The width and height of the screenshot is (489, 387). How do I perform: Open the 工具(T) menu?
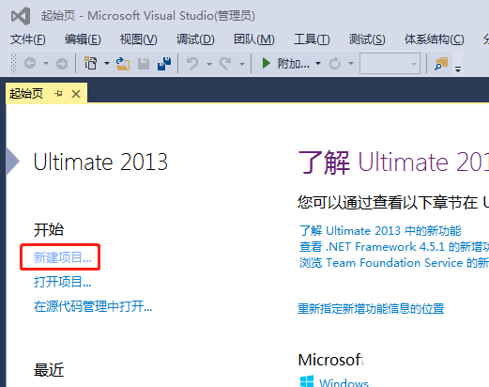(x=312, y=39)
